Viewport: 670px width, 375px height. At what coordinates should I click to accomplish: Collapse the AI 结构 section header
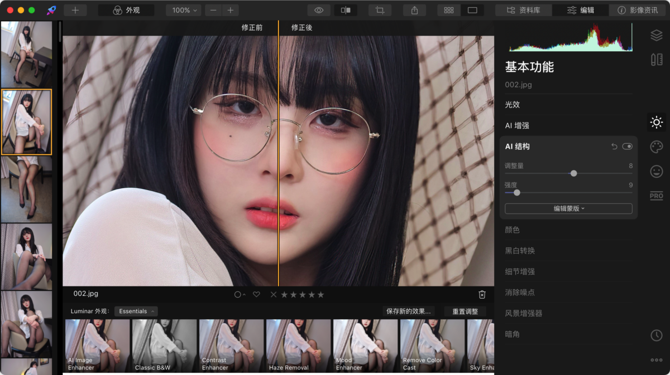[x=518, y=147]
